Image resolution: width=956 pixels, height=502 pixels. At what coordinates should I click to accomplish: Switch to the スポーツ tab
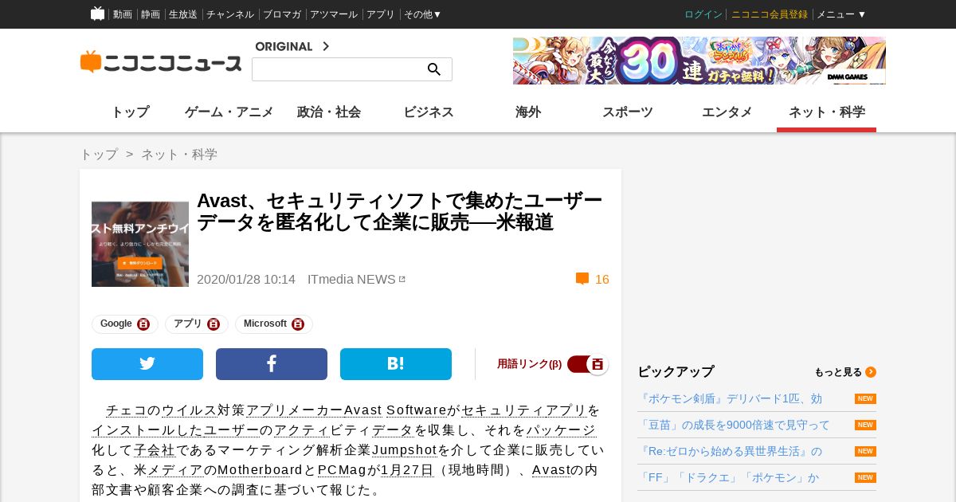pyautogui.click(x=628, y=112)
